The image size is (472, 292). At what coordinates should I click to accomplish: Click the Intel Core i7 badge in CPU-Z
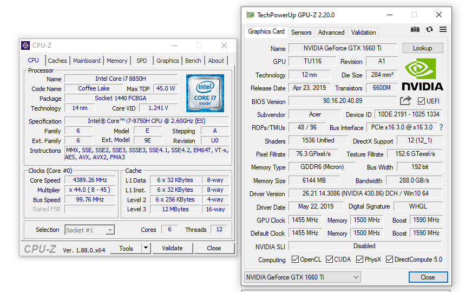[x=205, y=93]
